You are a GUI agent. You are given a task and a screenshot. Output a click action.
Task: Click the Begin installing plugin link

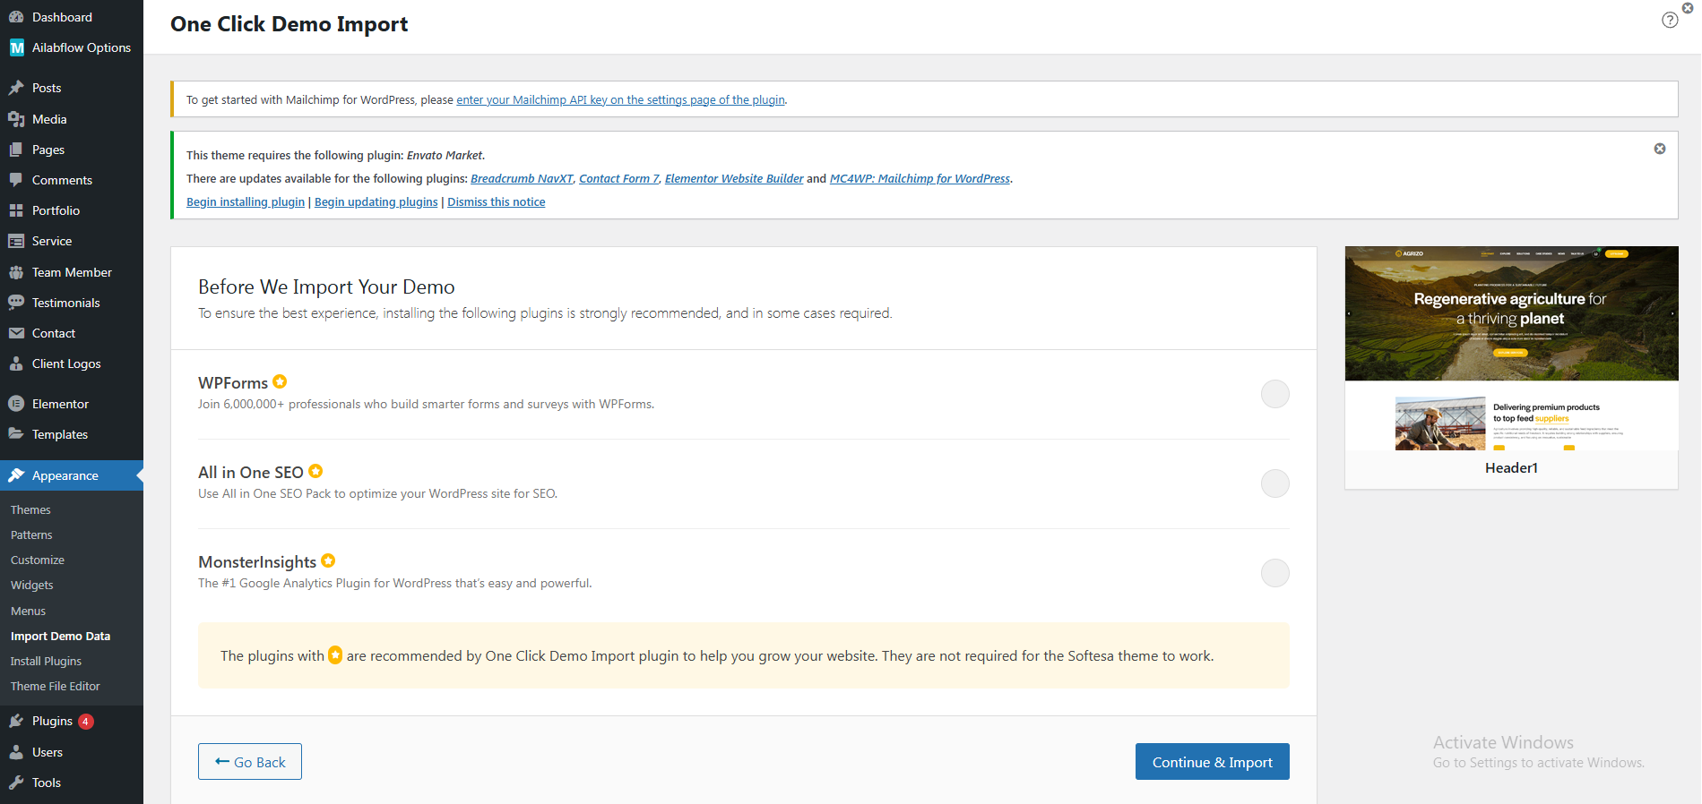point(246,201)
